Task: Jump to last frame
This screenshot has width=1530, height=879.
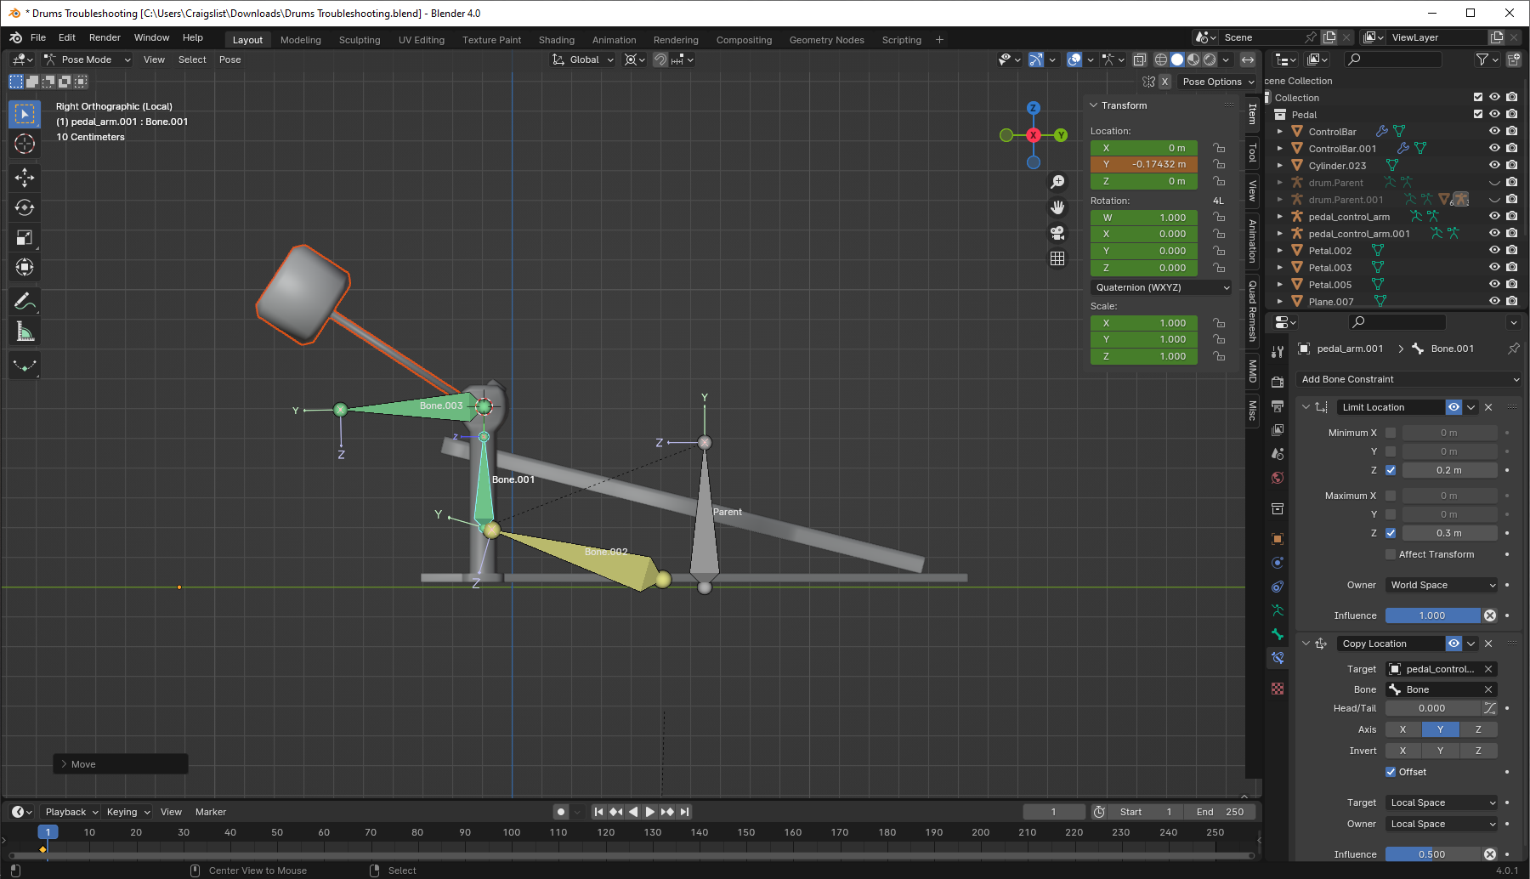Action: click(685, 812)
